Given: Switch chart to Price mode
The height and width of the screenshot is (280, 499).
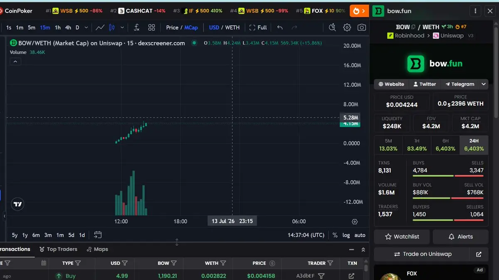Looking at the screenshot, I should 172,27.
